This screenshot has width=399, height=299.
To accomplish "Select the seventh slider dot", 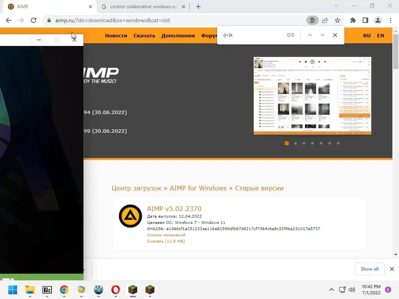I will (x=338, y=143).
